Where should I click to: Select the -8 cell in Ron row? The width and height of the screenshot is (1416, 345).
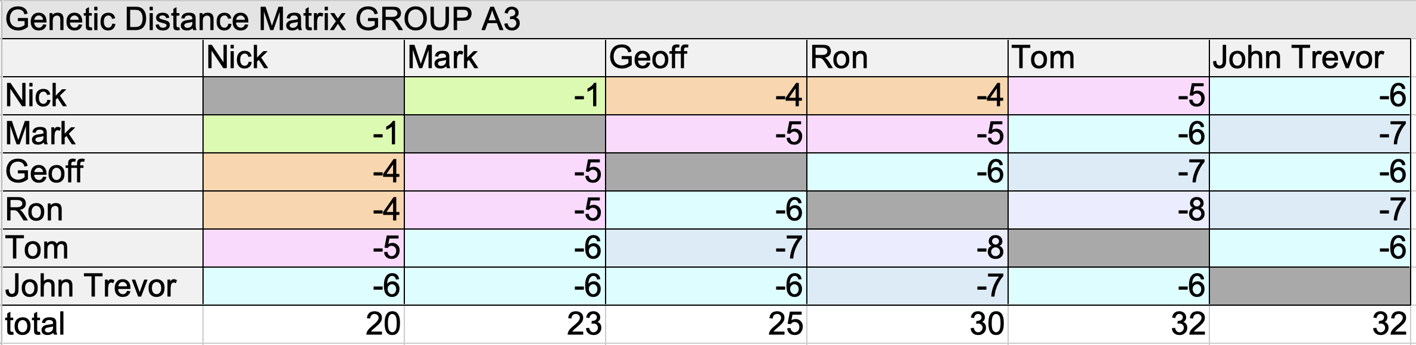[1109, 210]
